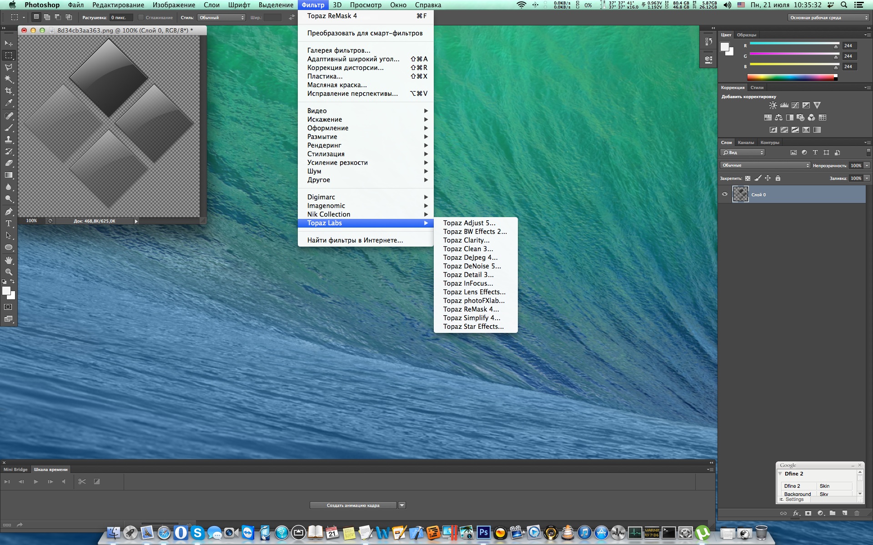Toggle visibility of layer Слой 0
Image resolution: width=873 pixels, height=545 pixels.
(725, 194)
